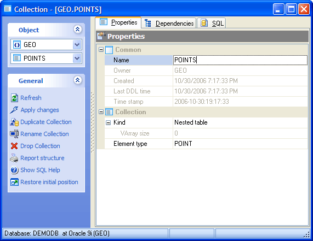Collapse the Common properties group
The image size is (313, 241).
pyautogui.click(x=101, y=49)
